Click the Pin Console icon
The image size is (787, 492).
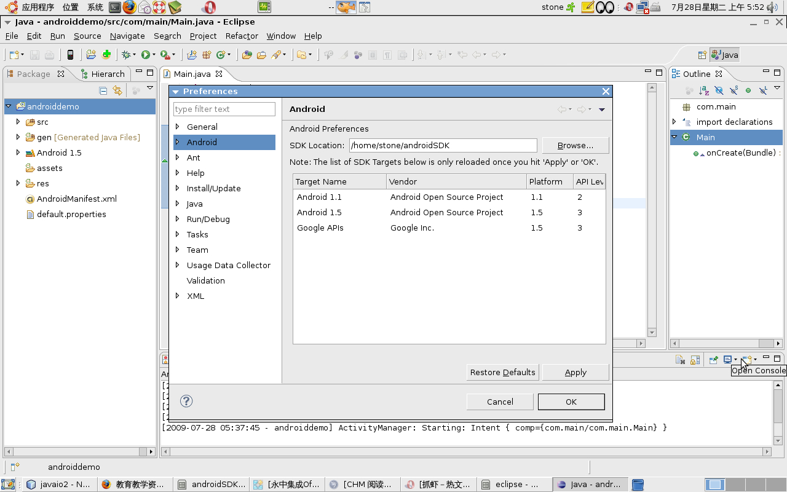(714, 360)
